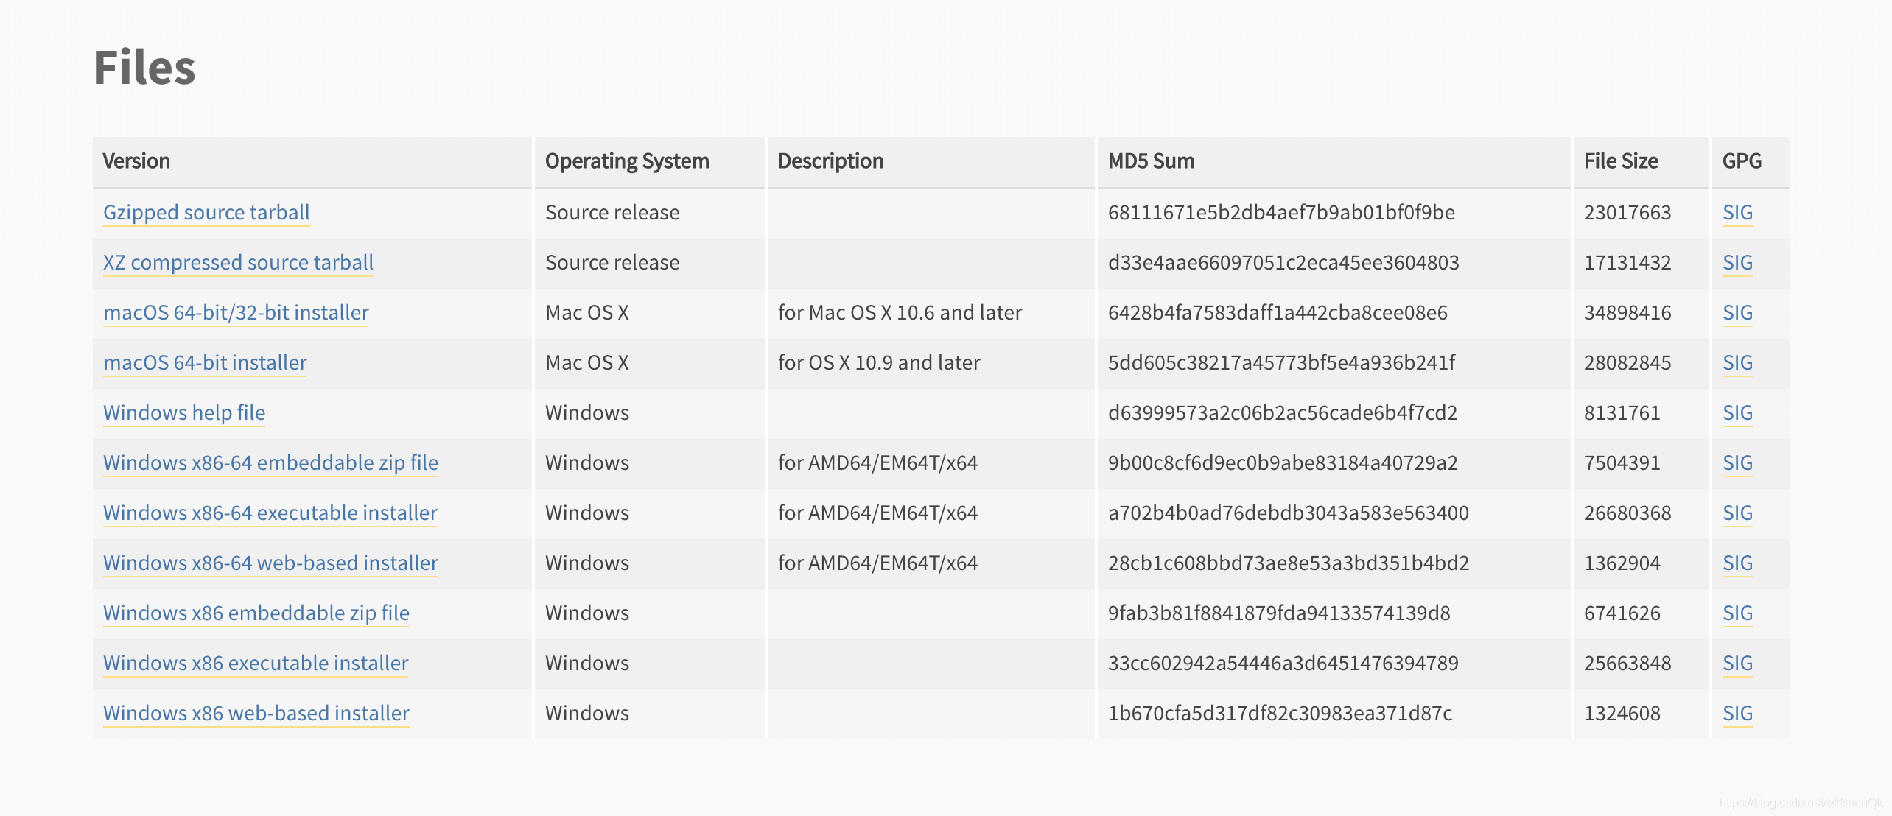The image size is (1892, 816).
Task: Open SIG for Windows x86 web-based installer
Action: (x=1737, y=714)
